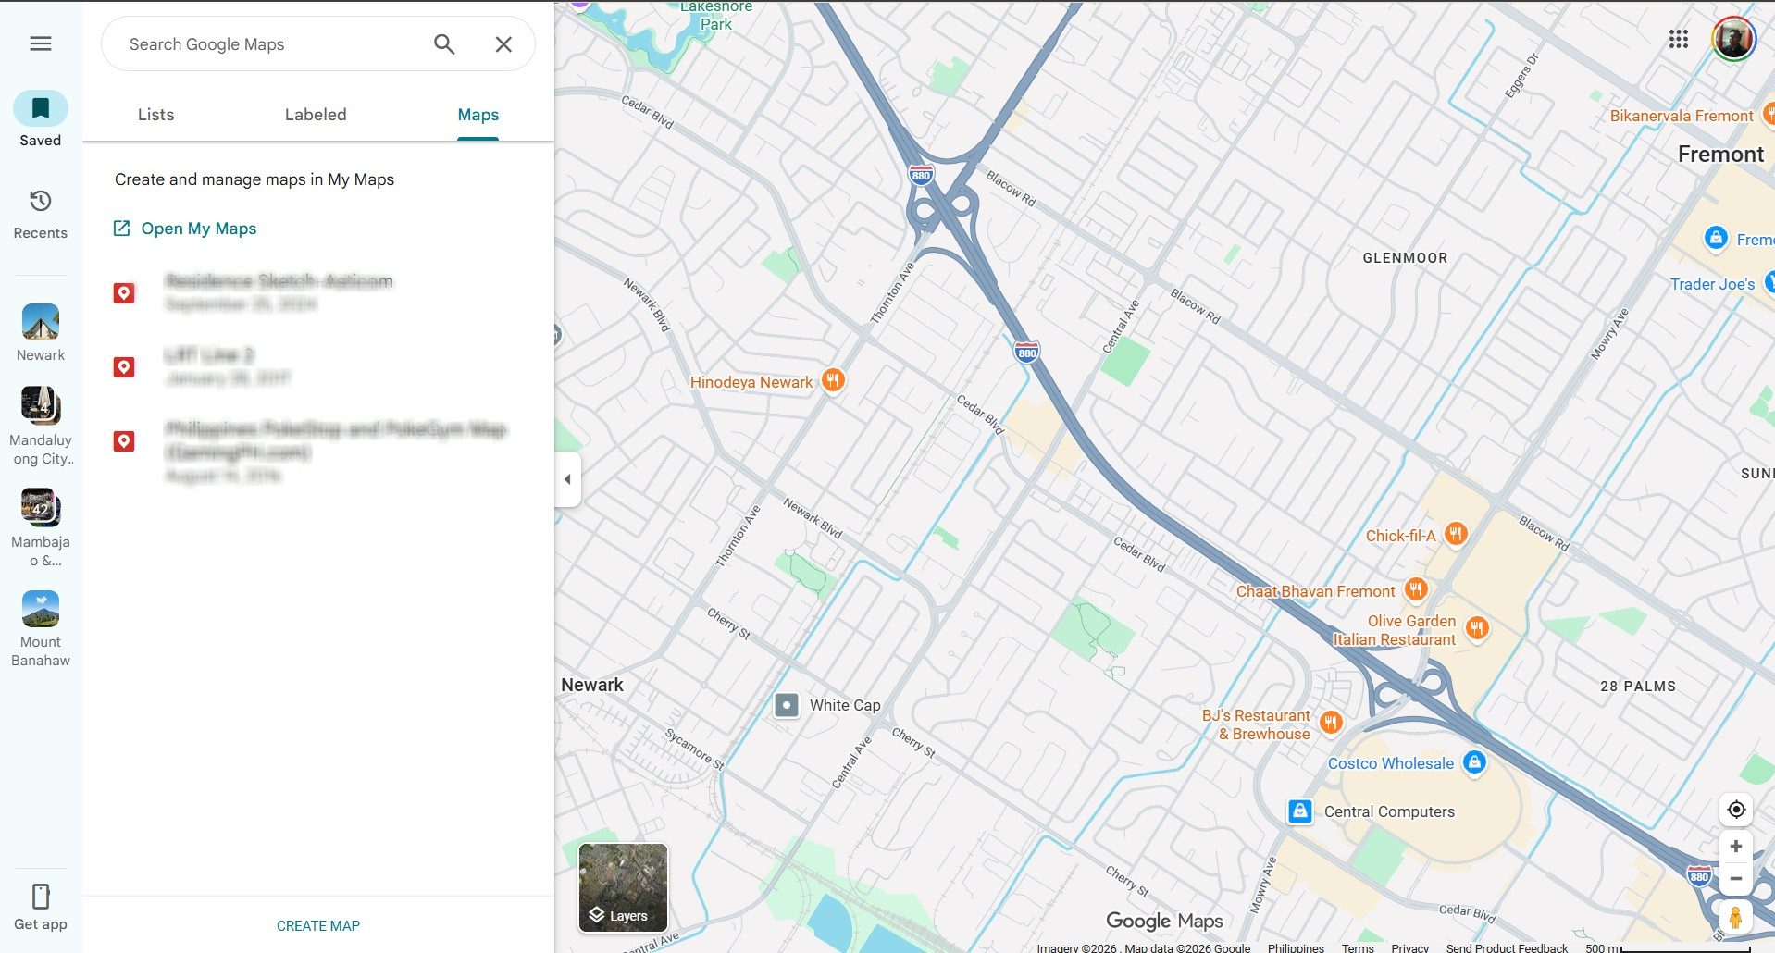Click the Lakeshore Park label
The height and width of the screenshot is (953, 1775).
click(x=716, y=15)
